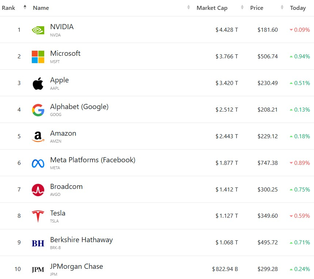Click the Amazon logo icon
This screenshot has width=314, height=279.
[x=38, y=137]
